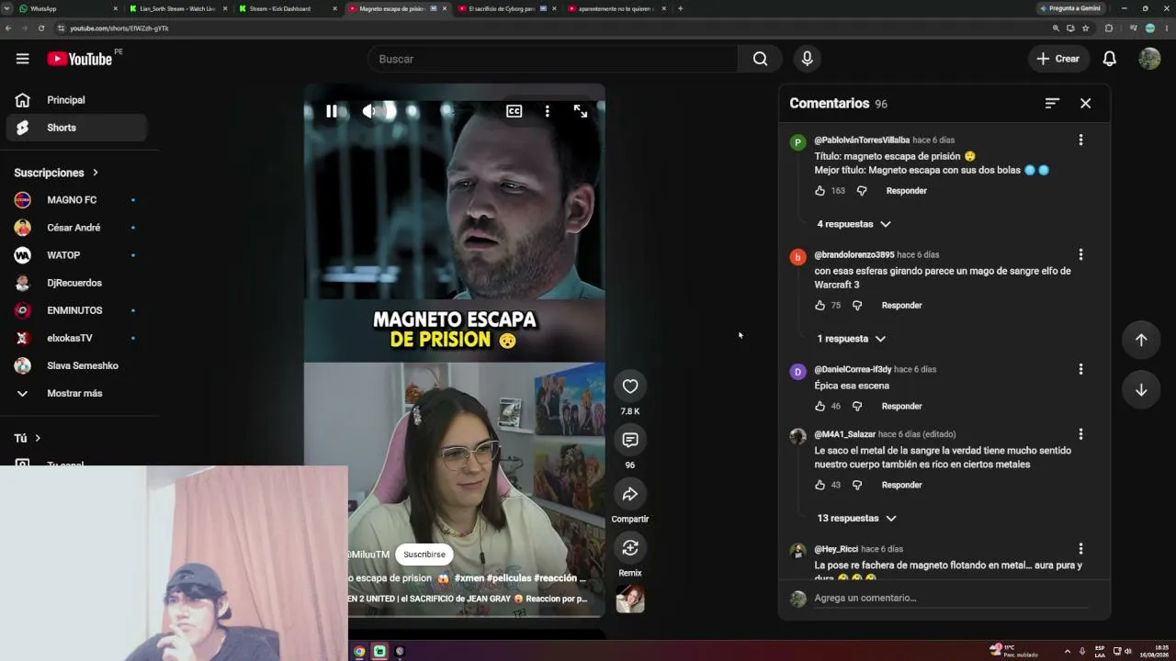Image resolution: width=1176 pixels, height=661 pixels.
Task: Expand 13 respuestas under M4A1_Salazar
Action: coord(856,519)
